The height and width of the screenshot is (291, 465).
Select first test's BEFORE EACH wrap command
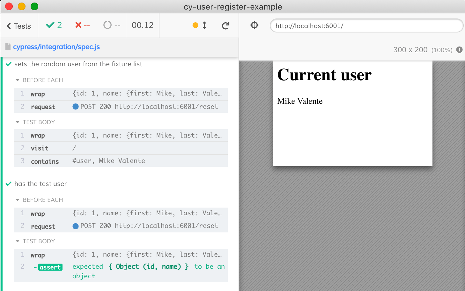coord(121,94)
